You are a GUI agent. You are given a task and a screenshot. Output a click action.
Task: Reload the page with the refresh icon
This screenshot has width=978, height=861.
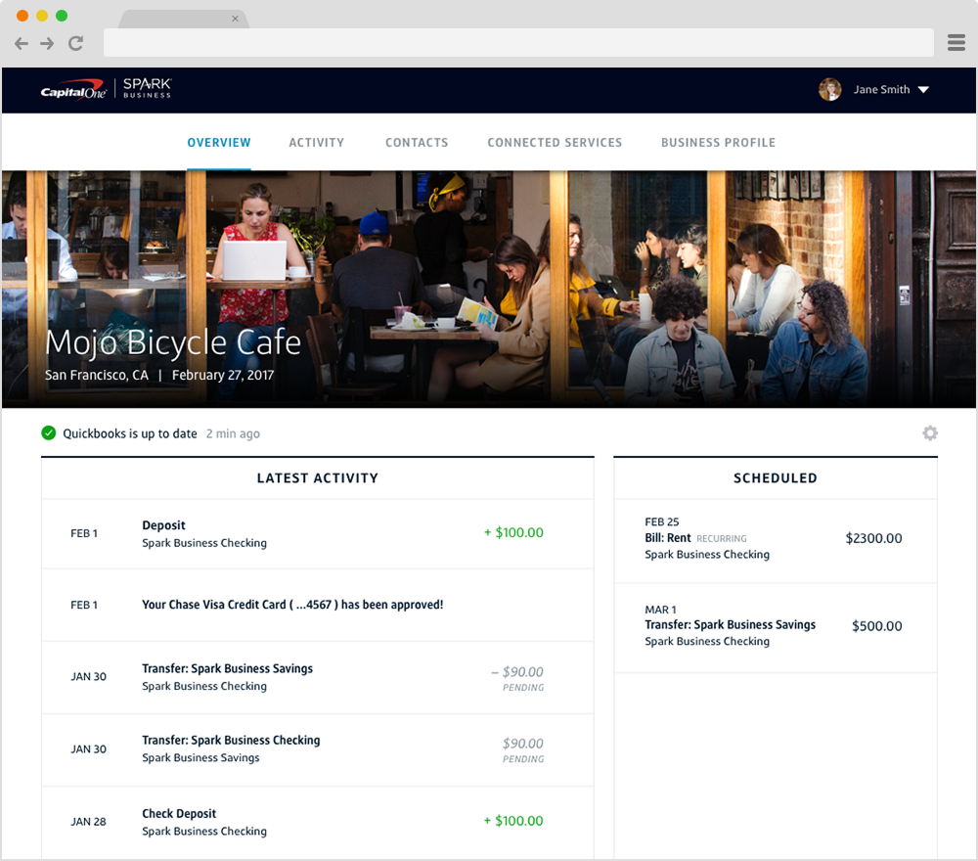[x=75, y=43]
